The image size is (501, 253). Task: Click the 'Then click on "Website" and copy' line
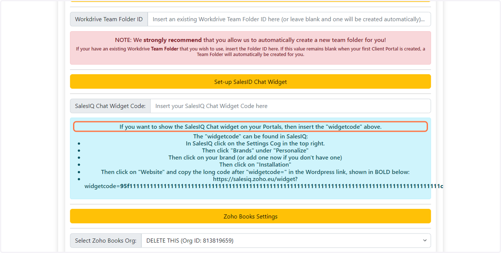point(255,172)
